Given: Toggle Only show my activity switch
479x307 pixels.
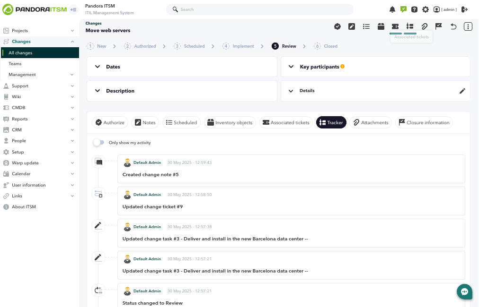Looking at the screenshot, I should pyautogui.click(x=98, y=142).
